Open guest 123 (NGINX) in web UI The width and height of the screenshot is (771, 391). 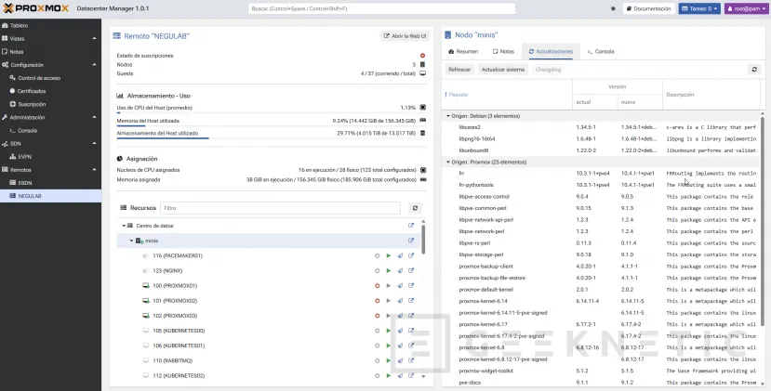click(411, 270)
